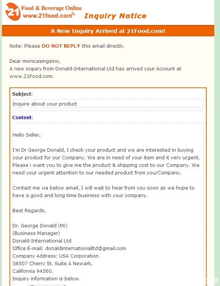
Task: Click the 'Dr. George Donald (Mr)' name
Action: [x=40, y=225]
